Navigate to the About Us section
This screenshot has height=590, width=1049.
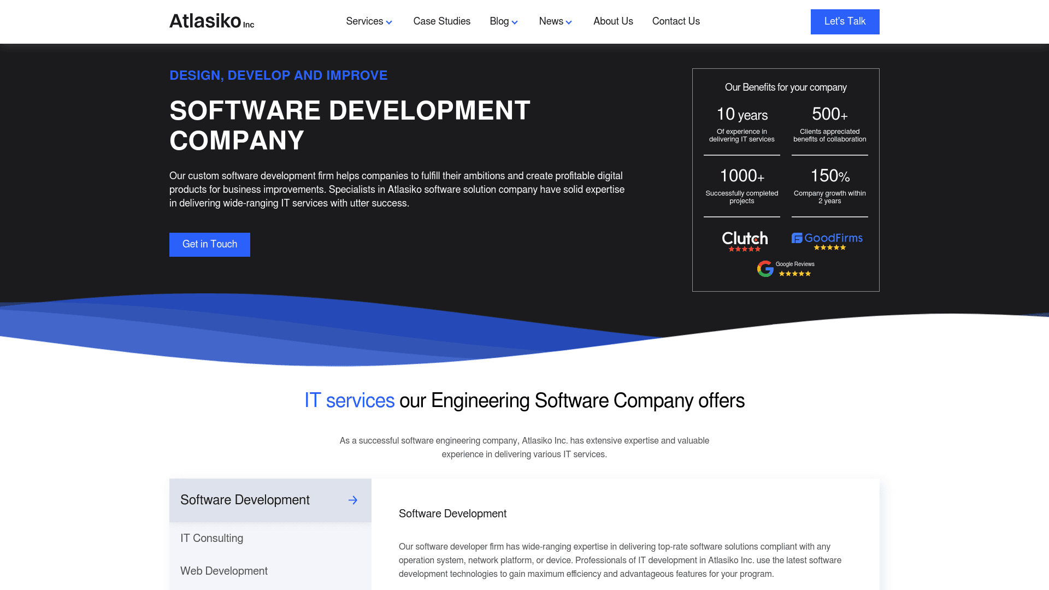(613, 21)
